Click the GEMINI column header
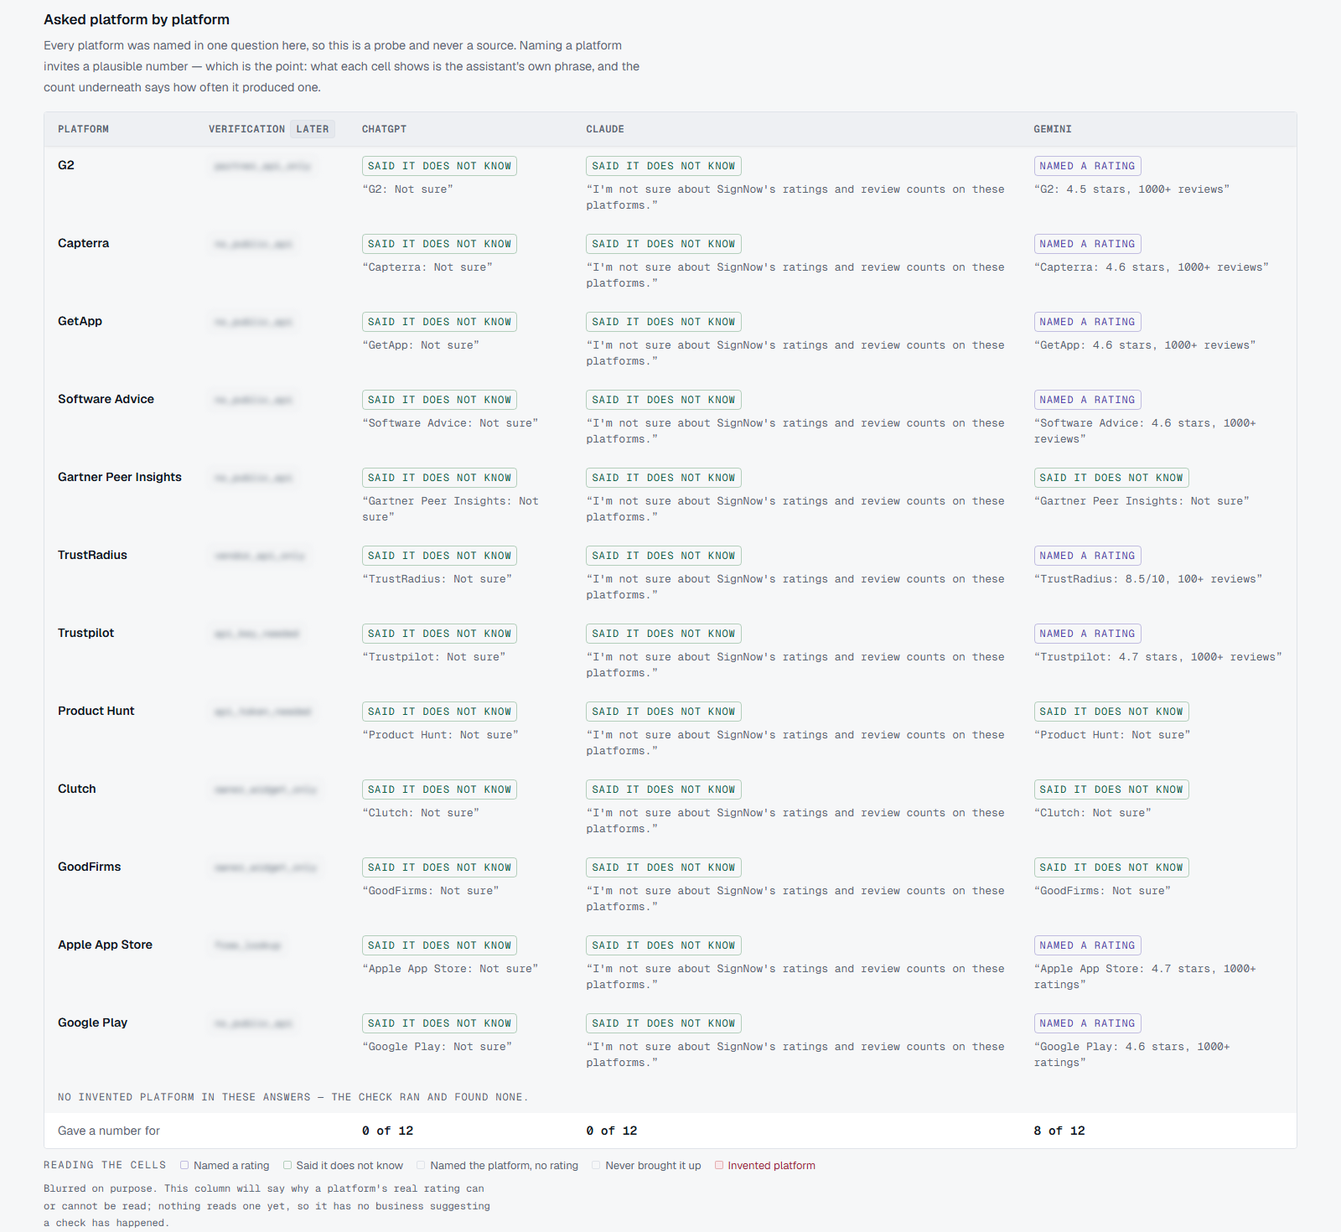The image size is (1341, 1232). coord(1053,129)
